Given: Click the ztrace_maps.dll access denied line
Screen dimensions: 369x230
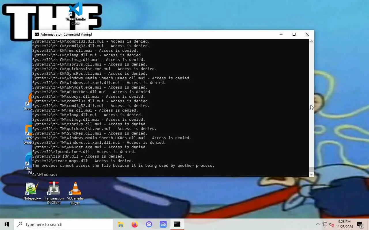Looking at the screenshot, I should [83, 161].
